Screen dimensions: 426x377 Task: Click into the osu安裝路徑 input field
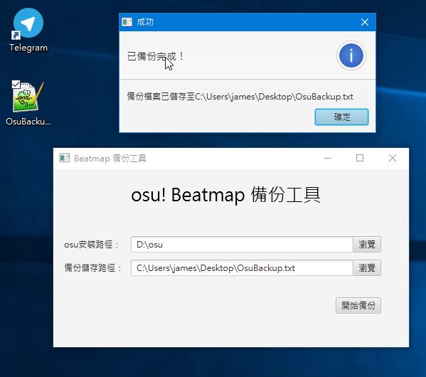242,245
